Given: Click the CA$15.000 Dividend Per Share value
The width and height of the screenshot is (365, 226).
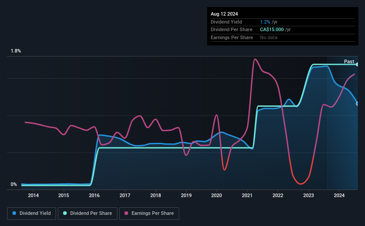Looking at the screenshot, I should click(272, 30).
